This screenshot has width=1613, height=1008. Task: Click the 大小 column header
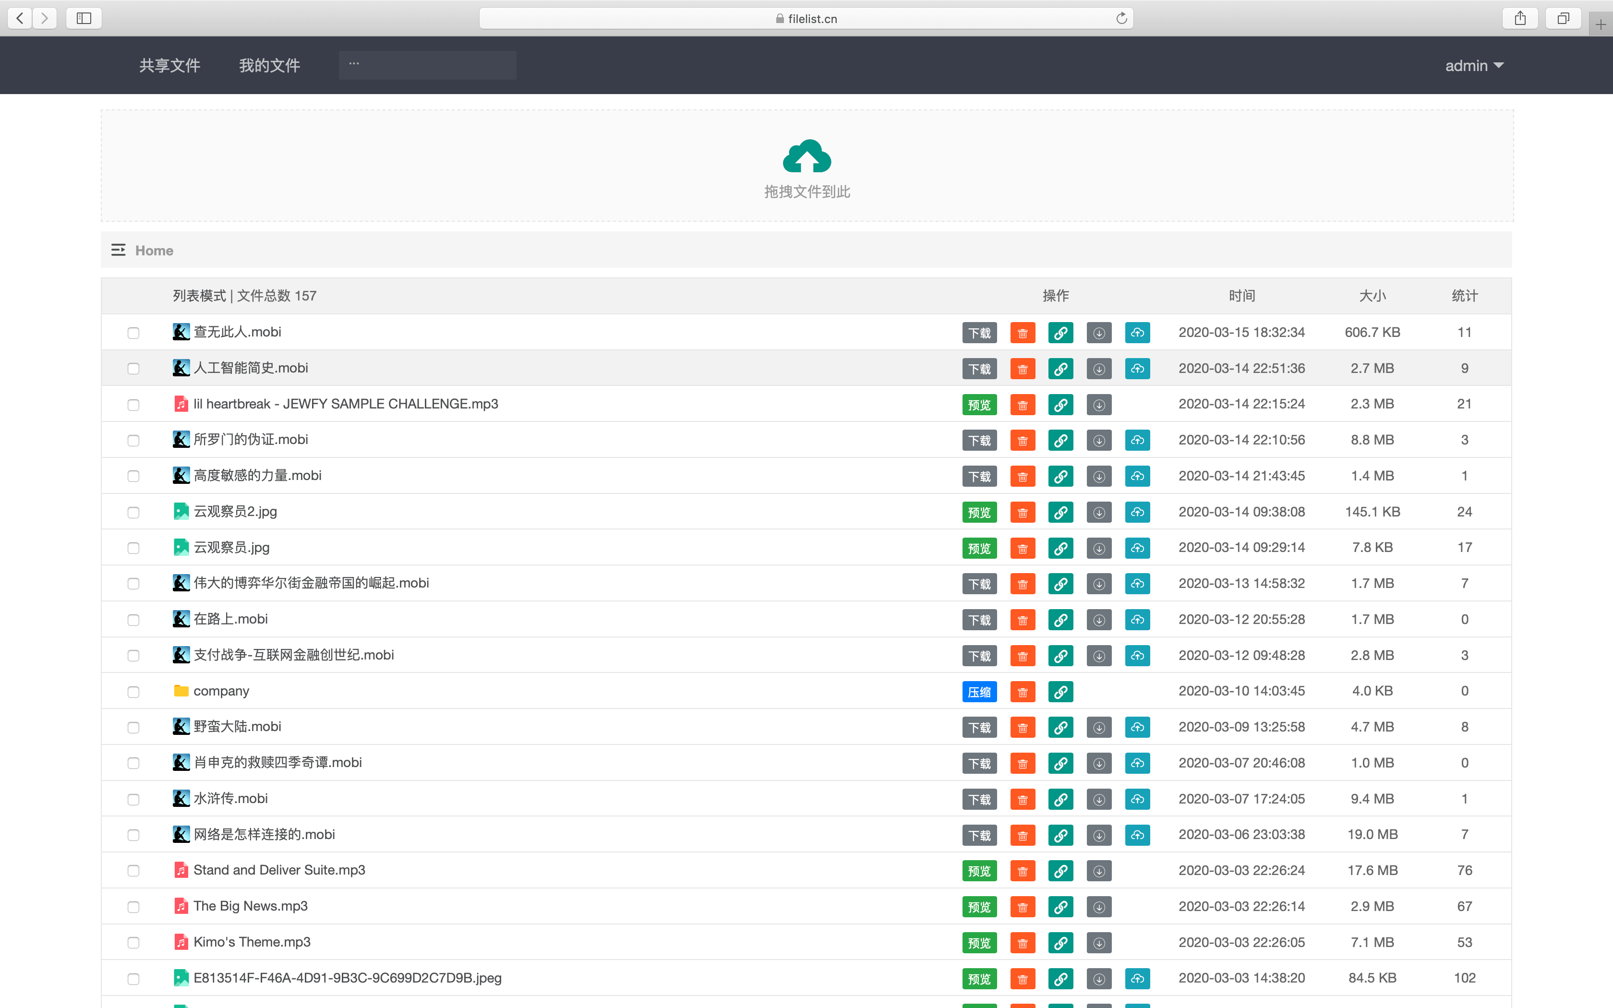[x=1372, y=295]
